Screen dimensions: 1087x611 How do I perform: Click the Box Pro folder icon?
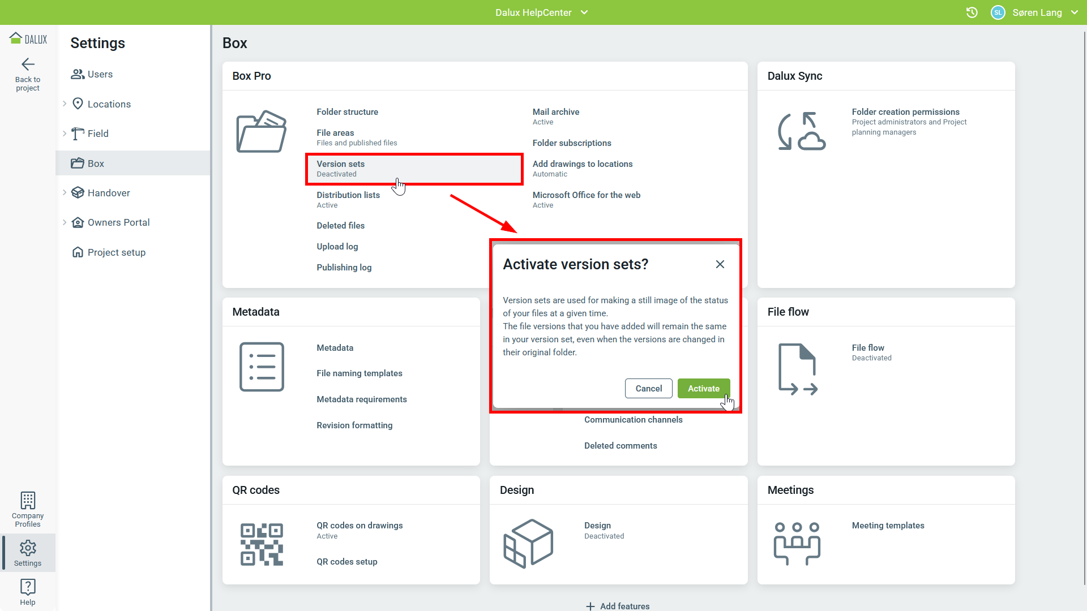pos(262,132)
